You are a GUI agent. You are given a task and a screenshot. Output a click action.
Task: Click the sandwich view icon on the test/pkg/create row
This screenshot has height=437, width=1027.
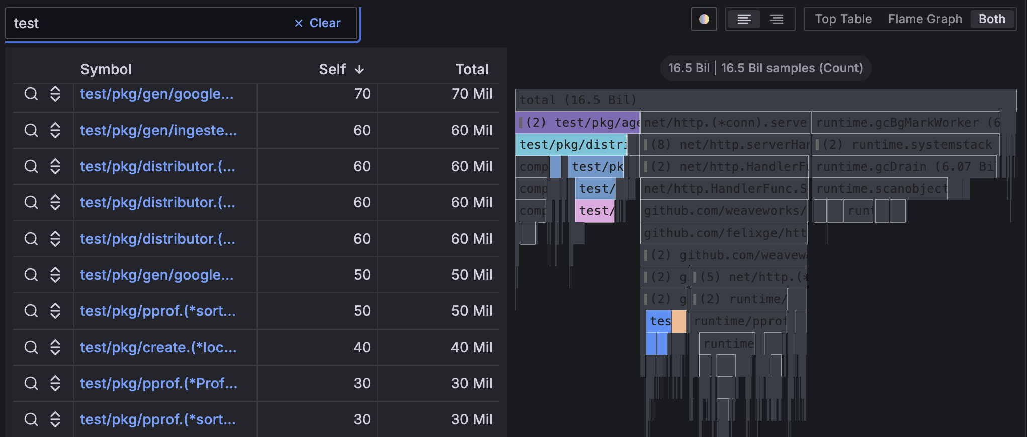[x=55, y=347]
